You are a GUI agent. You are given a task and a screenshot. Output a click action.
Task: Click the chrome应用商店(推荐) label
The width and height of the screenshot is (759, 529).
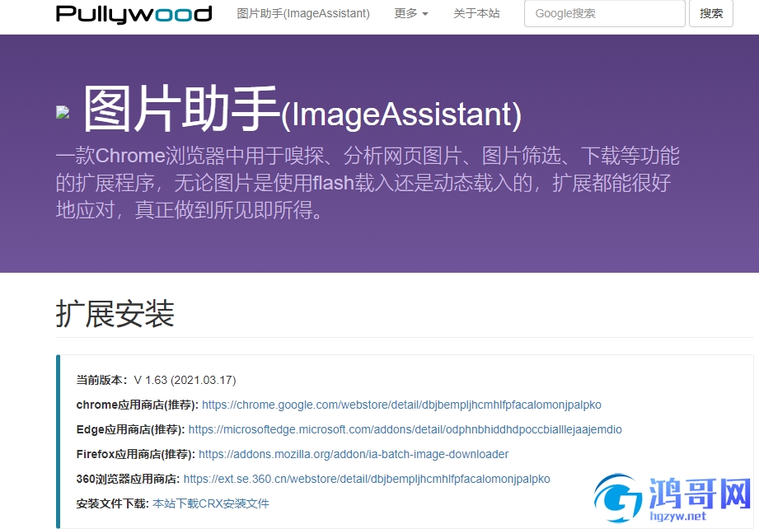pos(138,405)
